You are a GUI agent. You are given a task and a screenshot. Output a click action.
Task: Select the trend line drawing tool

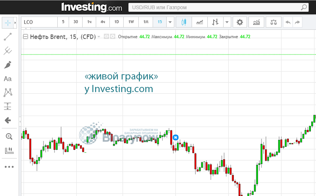(8, 37)
